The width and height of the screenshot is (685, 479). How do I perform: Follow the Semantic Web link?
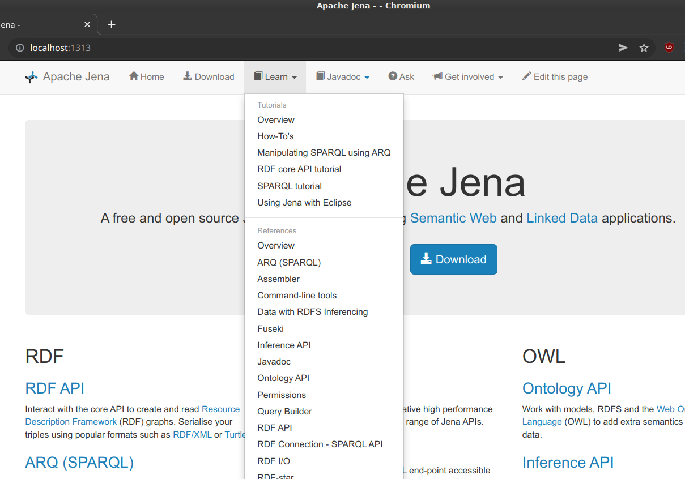(x=453, y=218)
